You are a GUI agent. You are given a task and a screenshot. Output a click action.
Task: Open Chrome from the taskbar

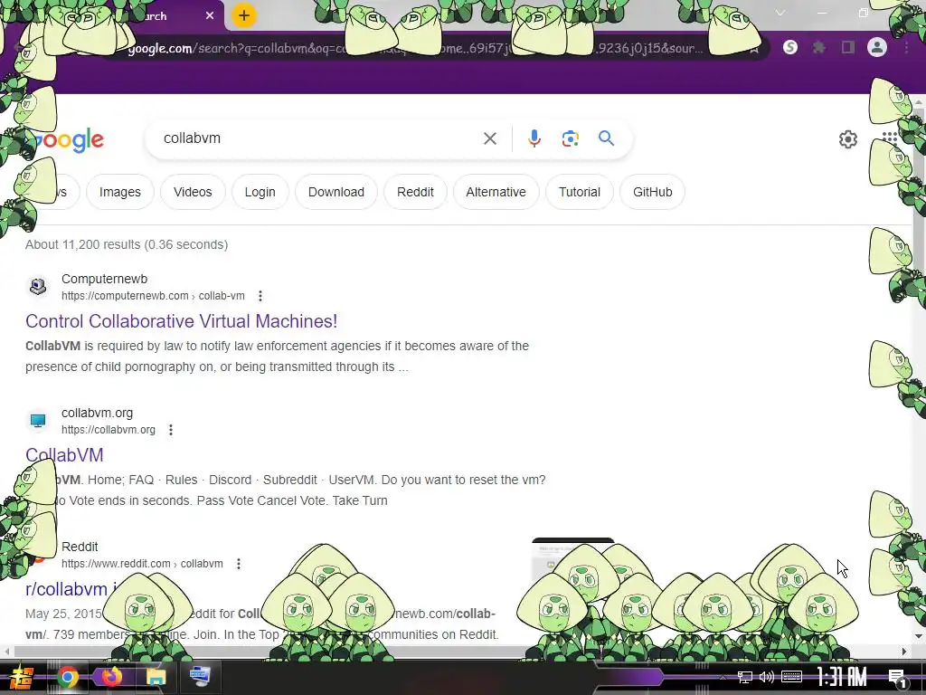(67, 677)
